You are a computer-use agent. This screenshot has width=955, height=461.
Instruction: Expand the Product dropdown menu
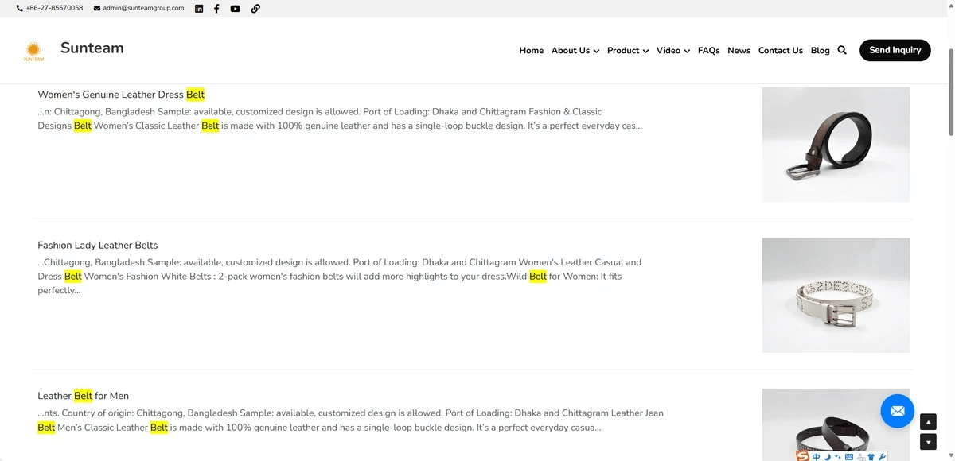point(628,50)
